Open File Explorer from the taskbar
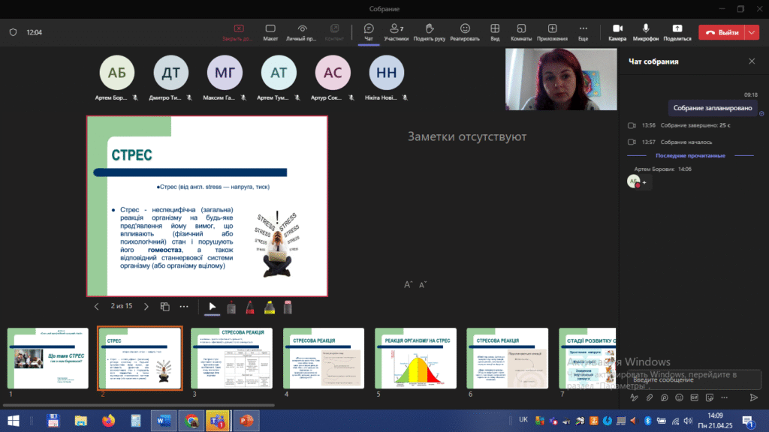The height and width of the screenshot is (432, 769). tap(81, 421)
